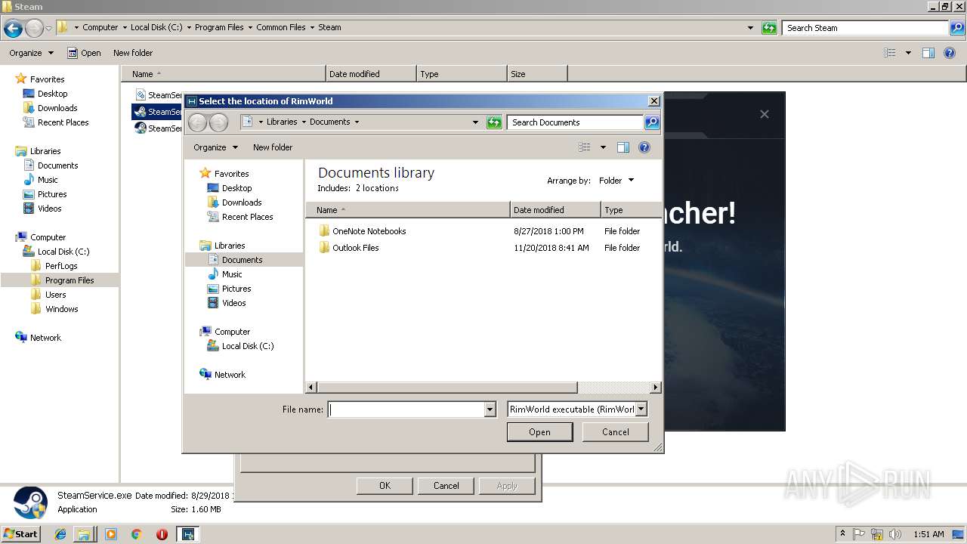Toggle the preview pane in the dialog toolbar

point(623,147)
